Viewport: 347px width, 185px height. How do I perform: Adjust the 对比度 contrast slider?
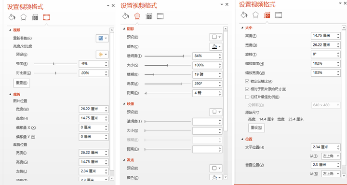tap(55, 73)
